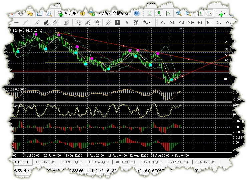
Task: Select the parallel diagonal lines tool
Action: [x=108, y=23]
